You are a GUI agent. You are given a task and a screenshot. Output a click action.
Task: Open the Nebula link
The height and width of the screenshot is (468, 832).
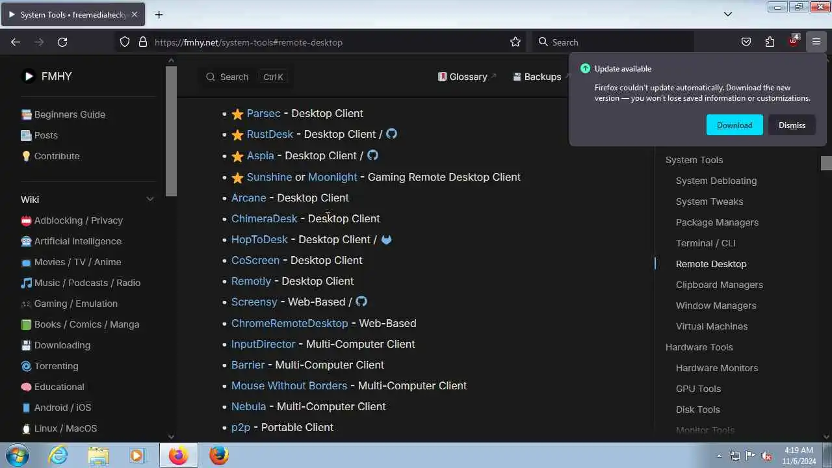(x=248, y=406)
